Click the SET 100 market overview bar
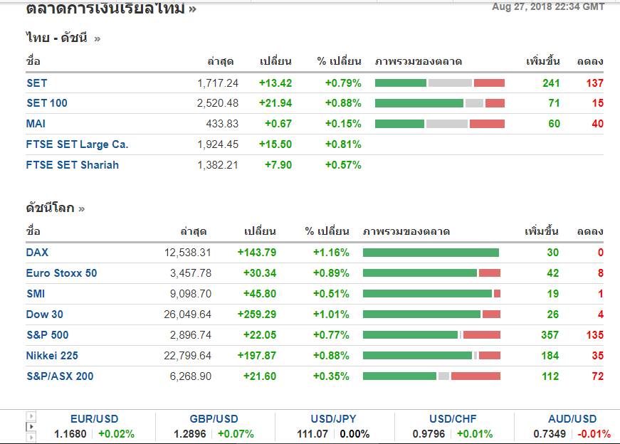620x444 pixels. [440, 103]
